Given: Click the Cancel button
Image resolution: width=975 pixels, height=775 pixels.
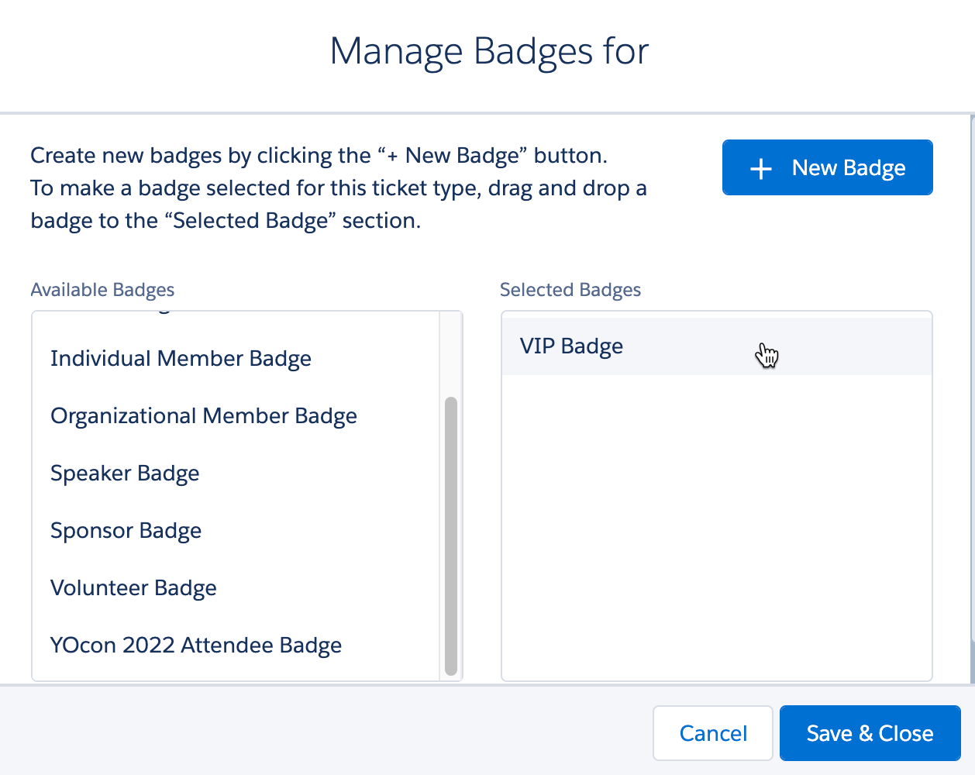Looking at the screenshot, I should point(712,732).
